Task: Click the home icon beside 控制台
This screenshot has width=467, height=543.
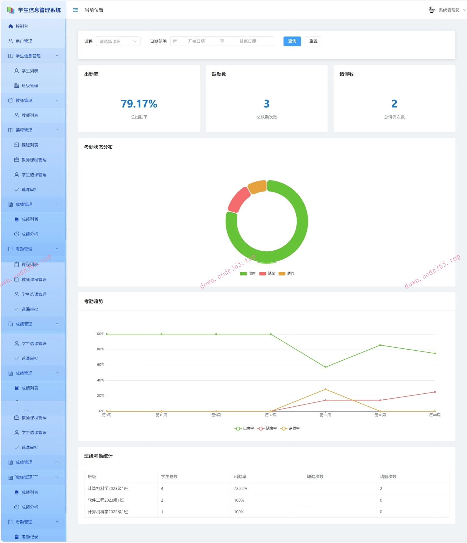Action: pyautogui.click(x=11, y=26)
